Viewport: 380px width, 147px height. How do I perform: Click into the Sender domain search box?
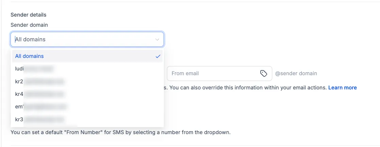click(x=87, y=39)
